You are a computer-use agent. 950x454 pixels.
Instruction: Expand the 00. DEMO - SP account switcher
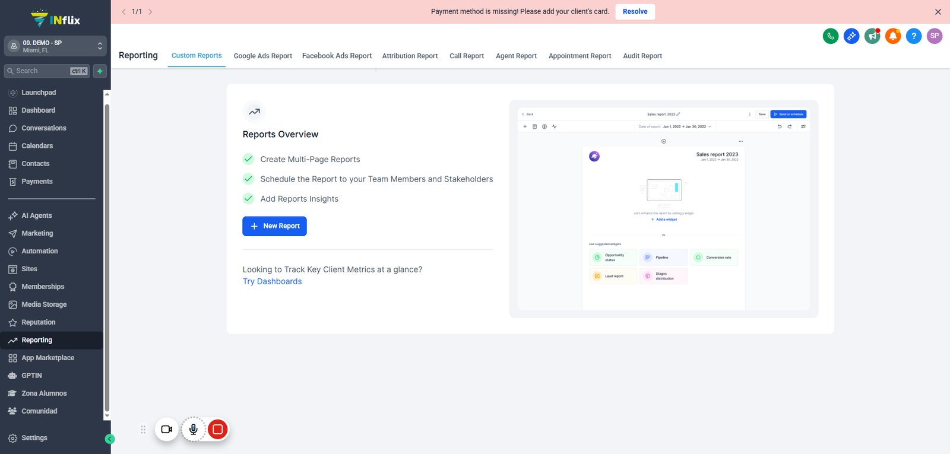[x=55, y=46]
